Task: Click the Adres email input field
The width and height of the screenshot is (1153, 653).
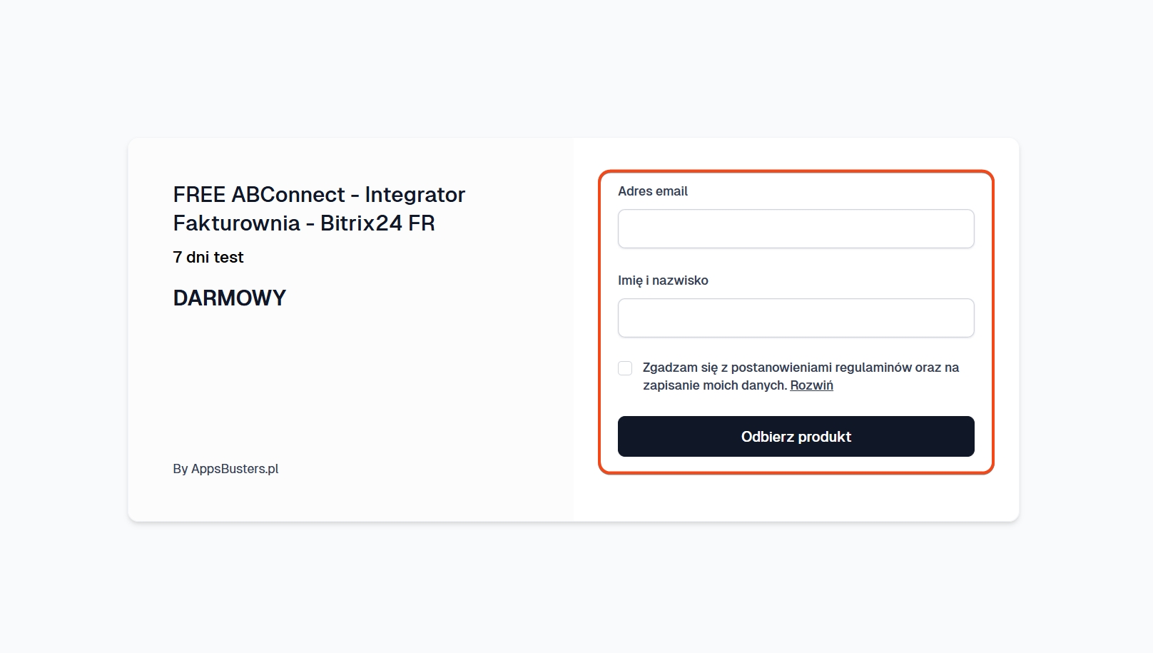Action: pos(796,229)
